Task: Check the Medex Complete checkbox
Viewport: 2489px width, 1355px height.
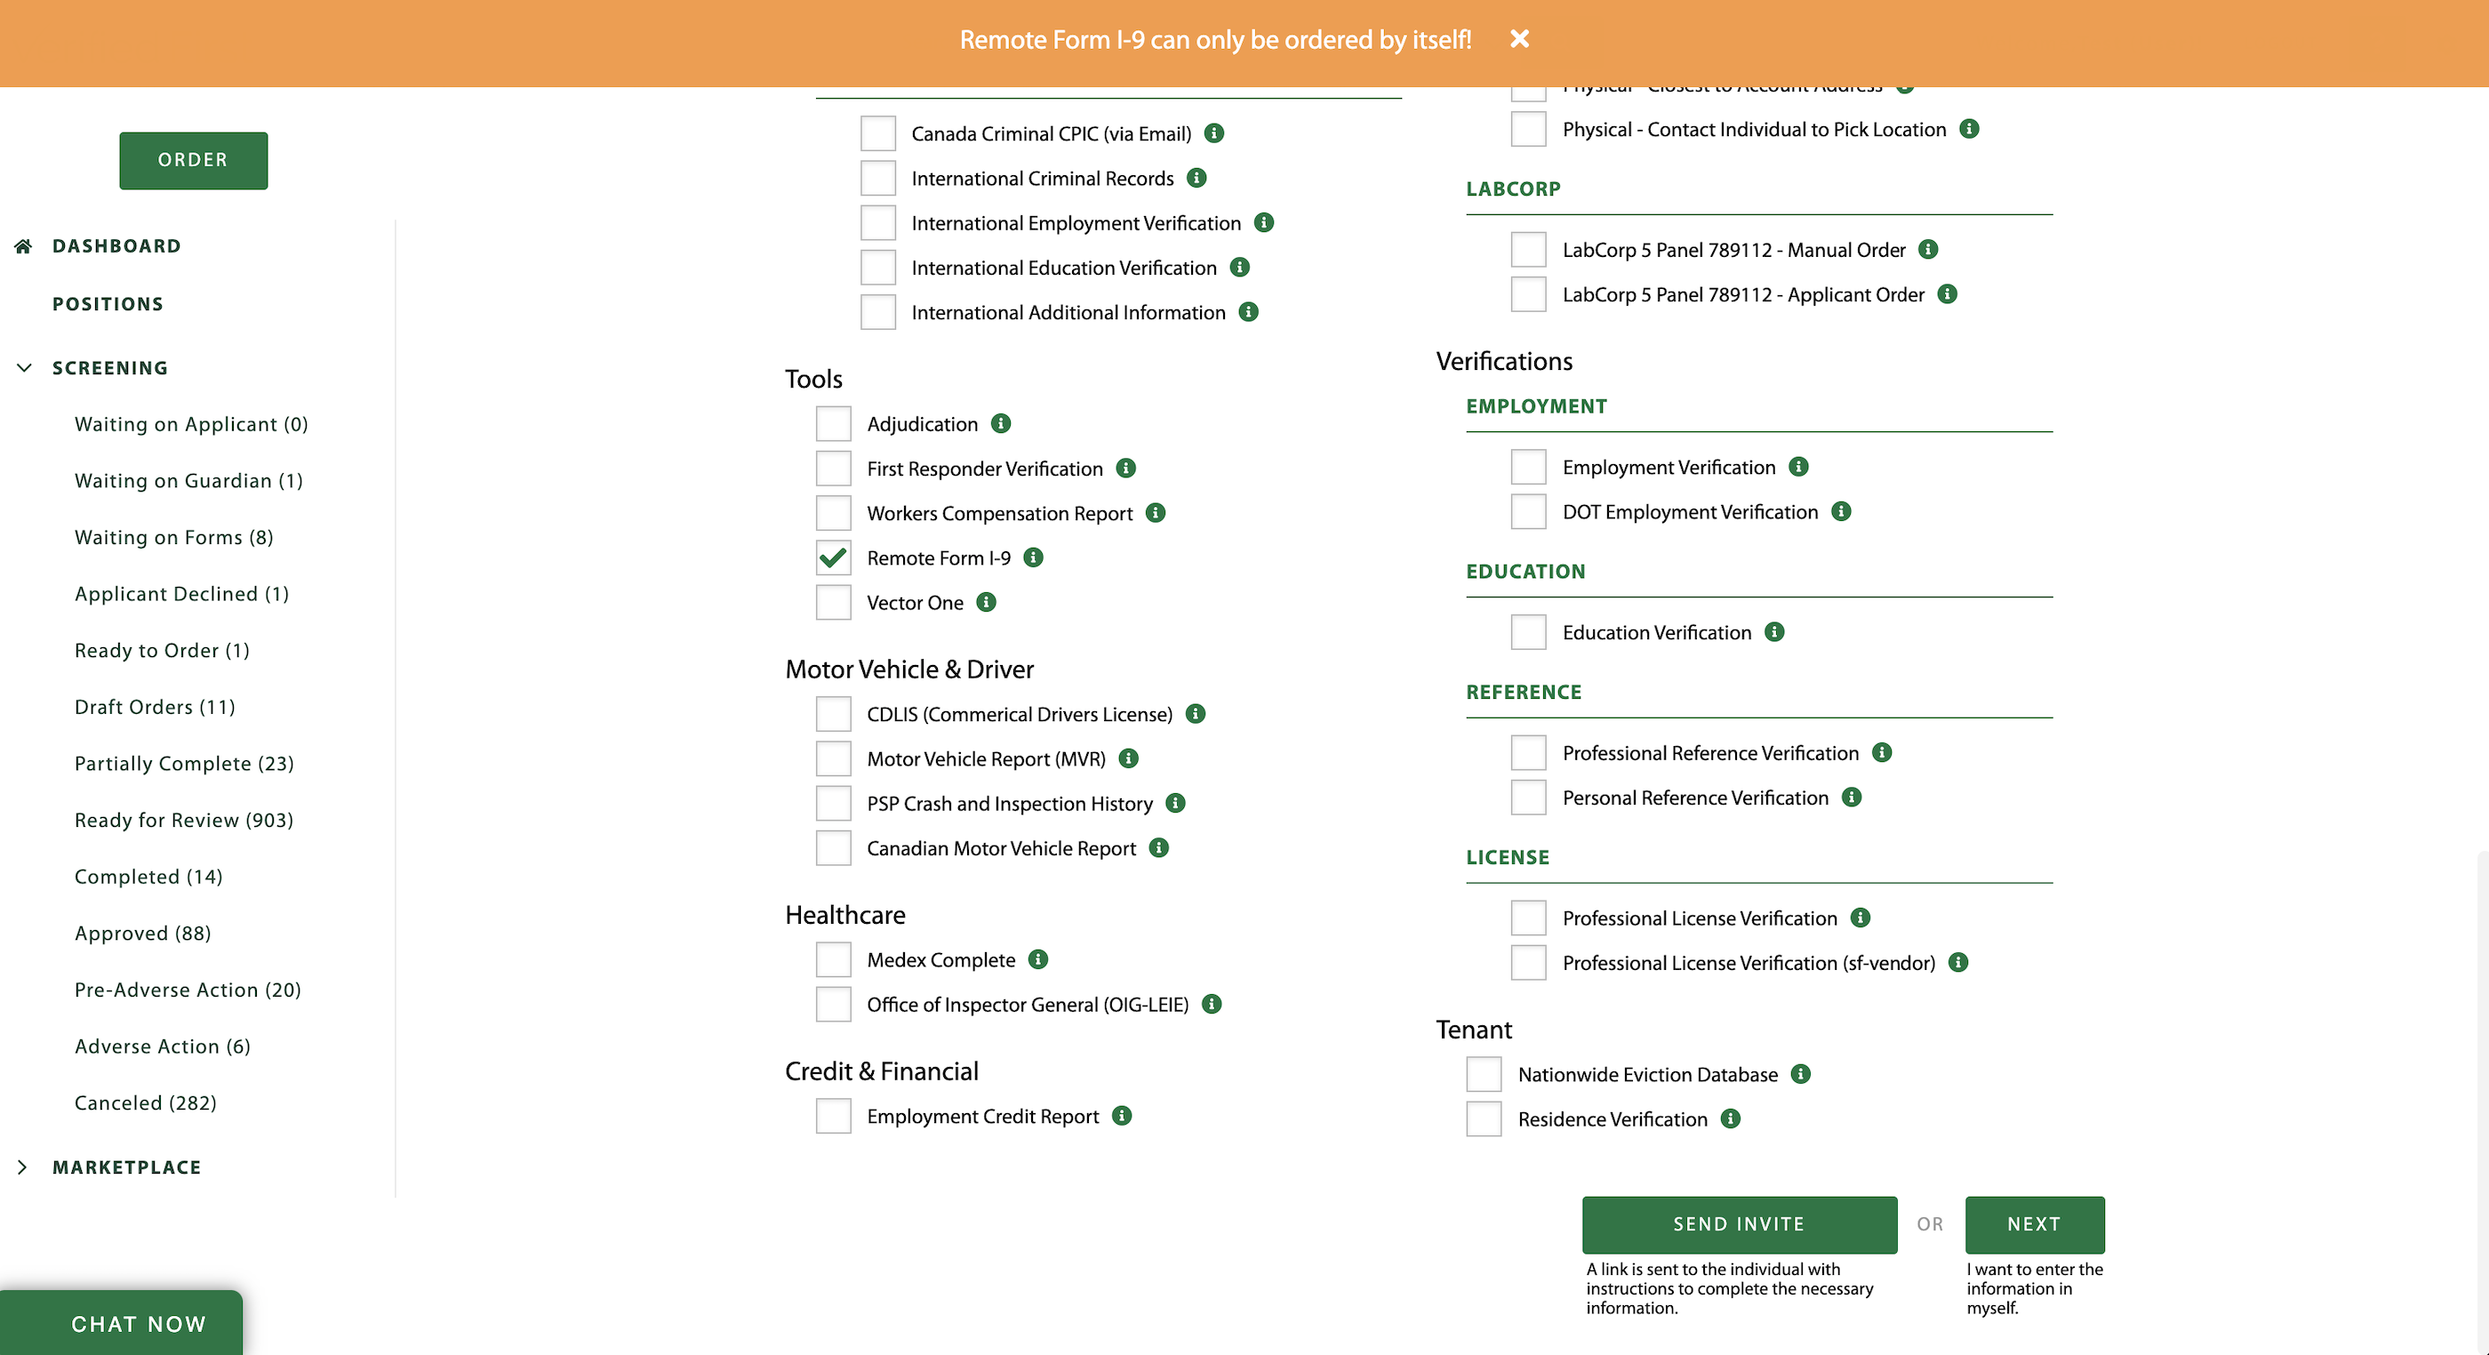Action: pos(833,959)
